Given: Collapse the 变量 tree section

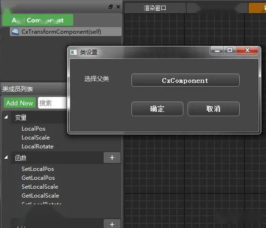Looking at the screenshot, I should point(6,117).
